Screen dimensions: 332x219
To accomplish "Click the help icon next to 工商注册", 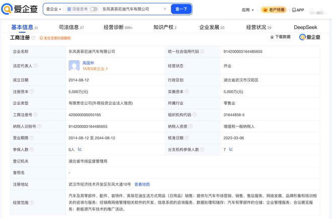I will tap(33, 38).
